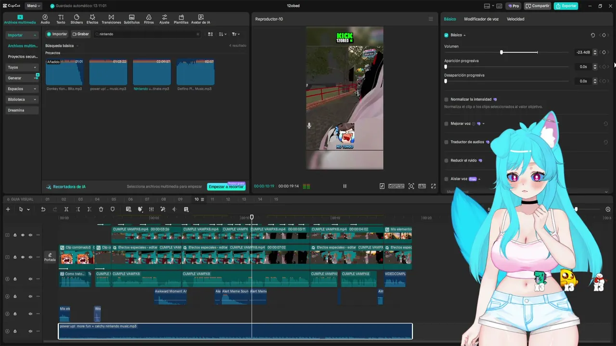Hide the main video track containing Clip combinado3

pos(23,257)
